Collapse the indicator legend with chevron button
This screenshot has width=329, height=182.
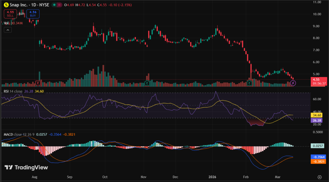pyautogui.click(x=7, y=30)
